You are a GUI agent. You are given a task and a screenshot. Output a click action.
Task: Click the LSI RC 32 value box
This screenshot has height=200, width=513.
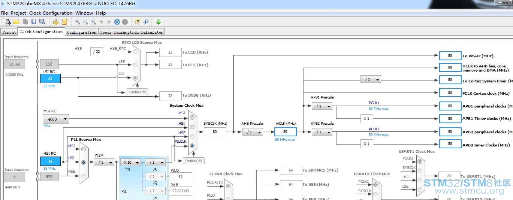pos(50,79)
